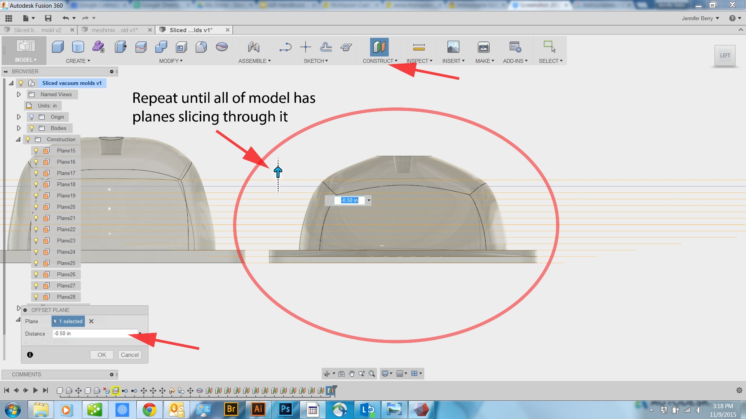
Task: Select the Split Body tool
Action: [x=141, y=47]
